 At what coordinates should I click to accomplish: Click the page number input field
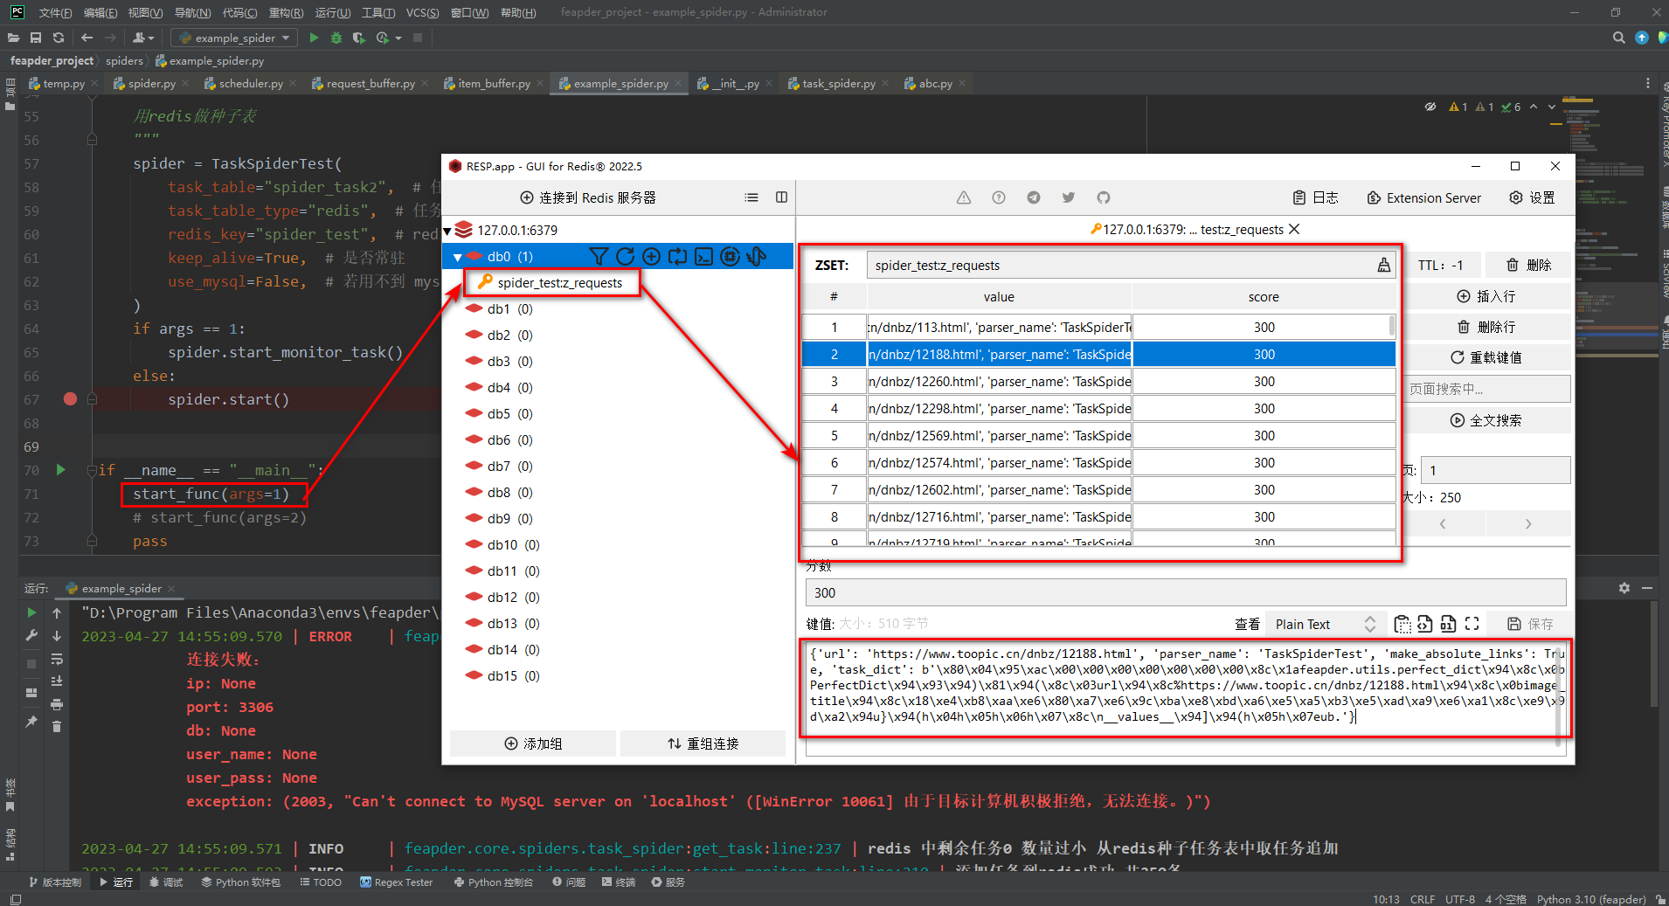1493,469
